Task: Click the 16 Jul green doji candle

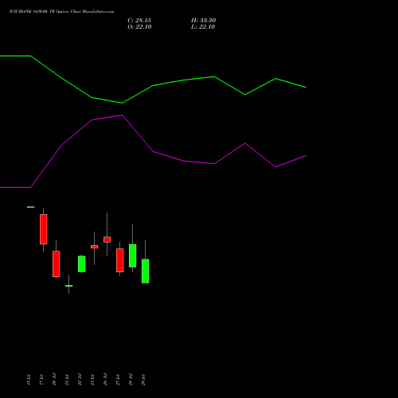Action: click(31, 207)
